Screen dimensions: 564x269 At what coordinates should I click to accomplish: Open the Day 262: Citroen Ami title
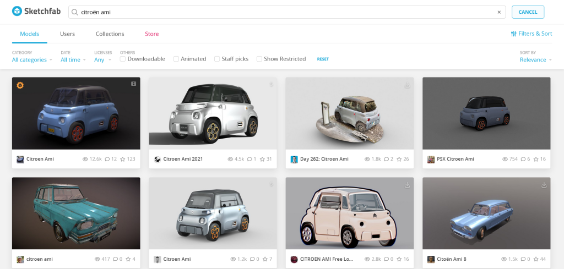[x=324, y=159]
